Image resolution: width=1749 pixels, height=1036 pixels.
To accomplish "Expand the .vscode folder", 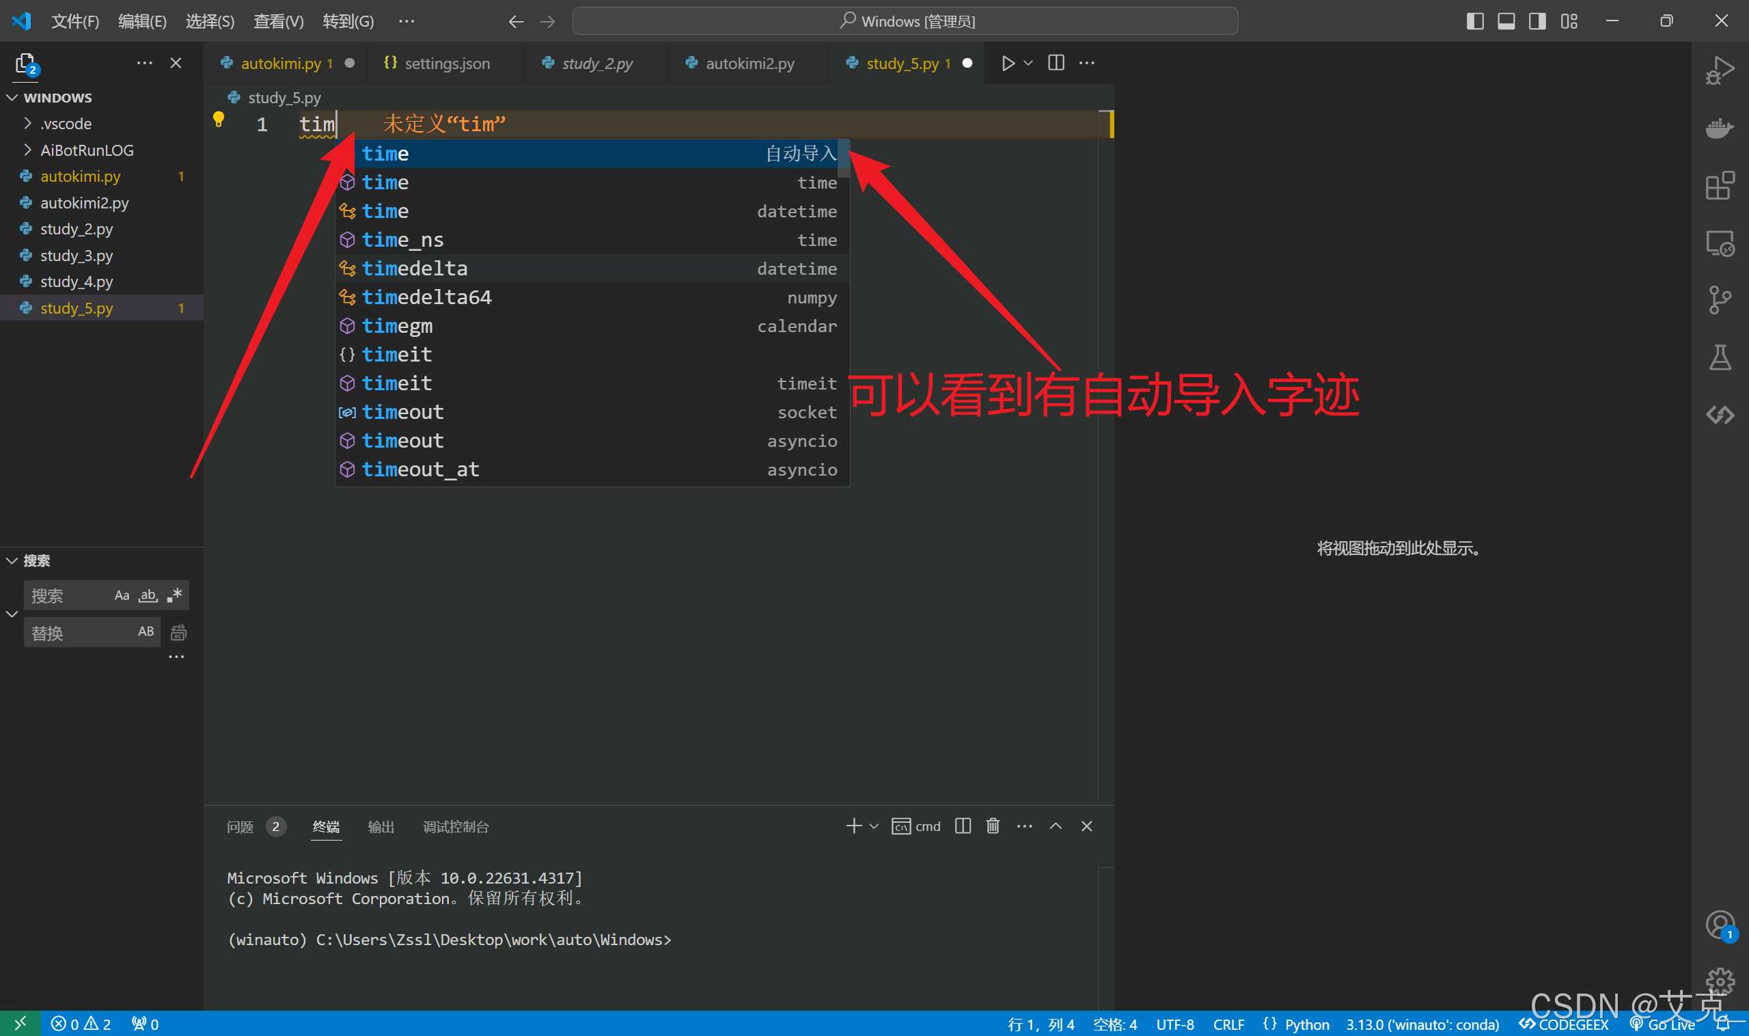I will (66, 124).
